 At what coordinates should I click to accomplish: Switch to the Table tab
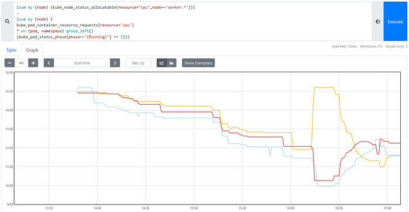pos(11,50)
